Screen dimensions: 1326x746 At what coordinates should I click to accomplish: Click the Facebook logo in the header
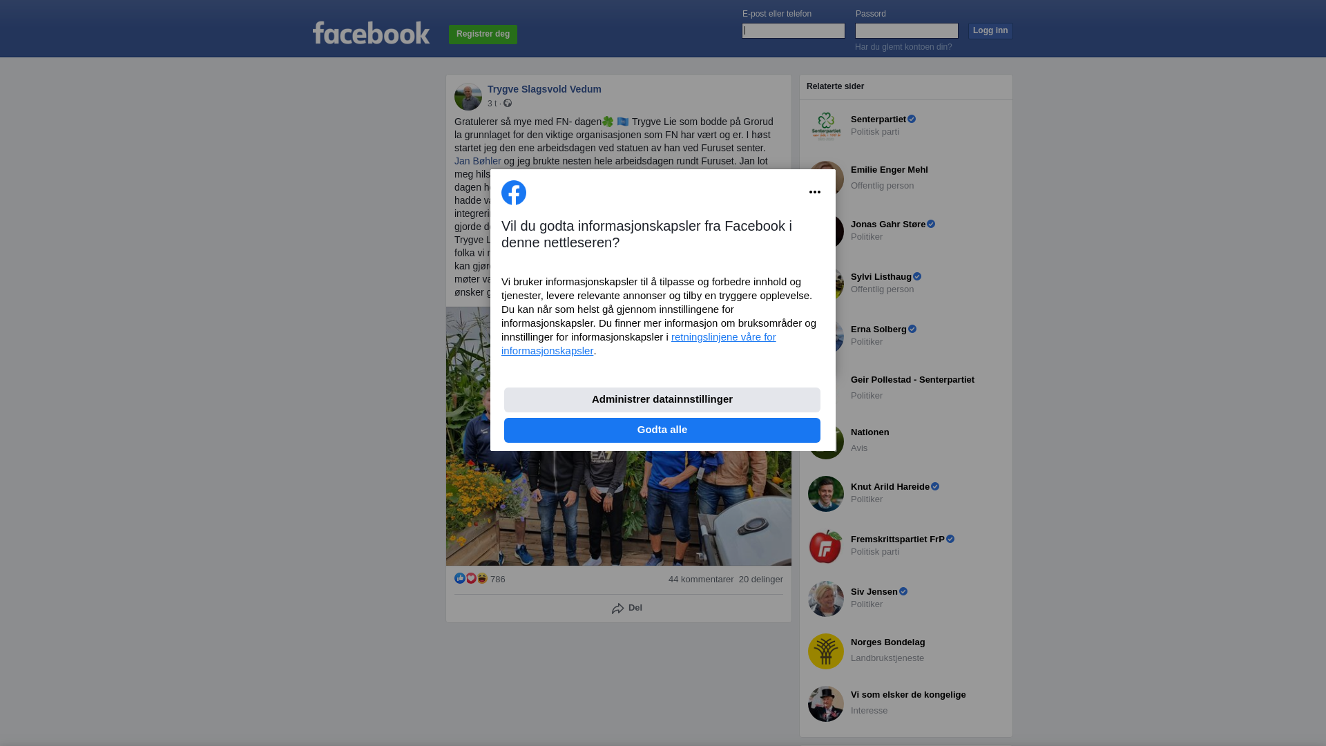coord(371,33)
